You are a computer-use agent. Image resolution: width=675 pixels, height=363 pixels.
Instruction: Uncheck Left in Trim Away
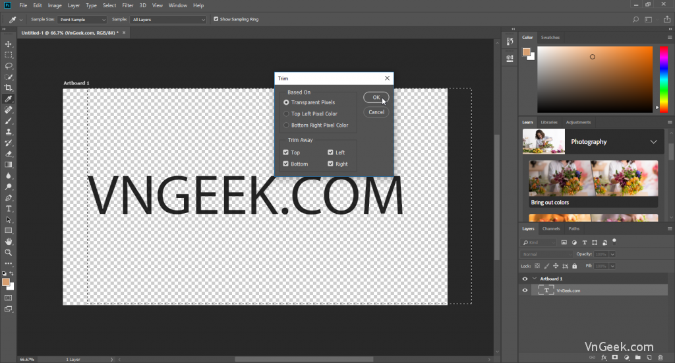(330, 152)
